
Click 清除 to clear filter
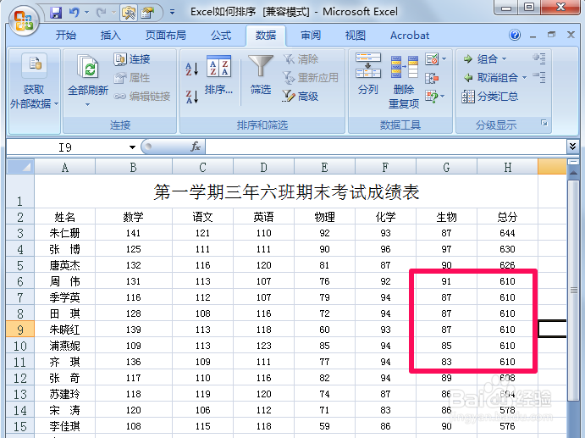[301, 59]
